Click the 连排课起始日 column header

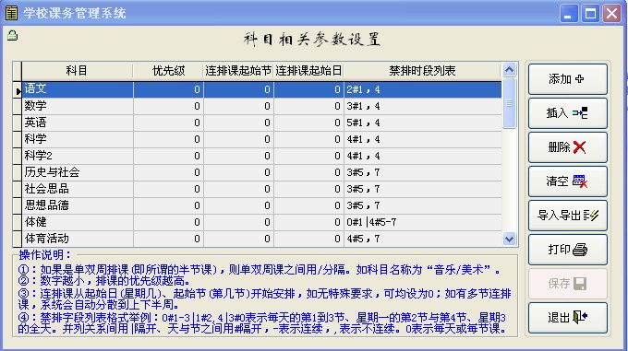click(308, 71)
